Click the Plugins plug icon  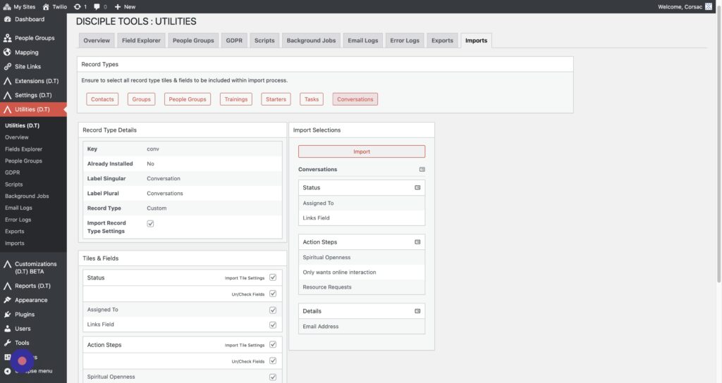(x=7, y=315)
